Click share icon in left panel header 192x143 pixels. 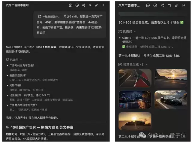(84, 5)
